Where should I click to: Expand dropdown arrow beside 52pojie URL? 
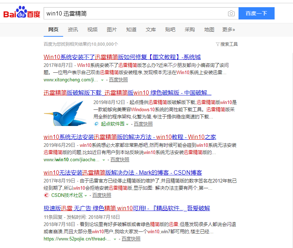tap(115, 239)
